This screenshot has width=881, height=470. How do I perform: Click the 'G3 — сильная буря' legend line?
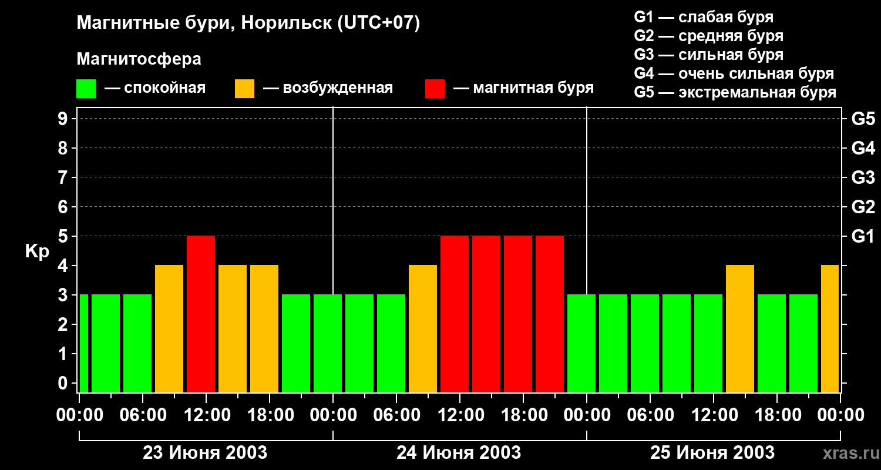click(708, 55)
